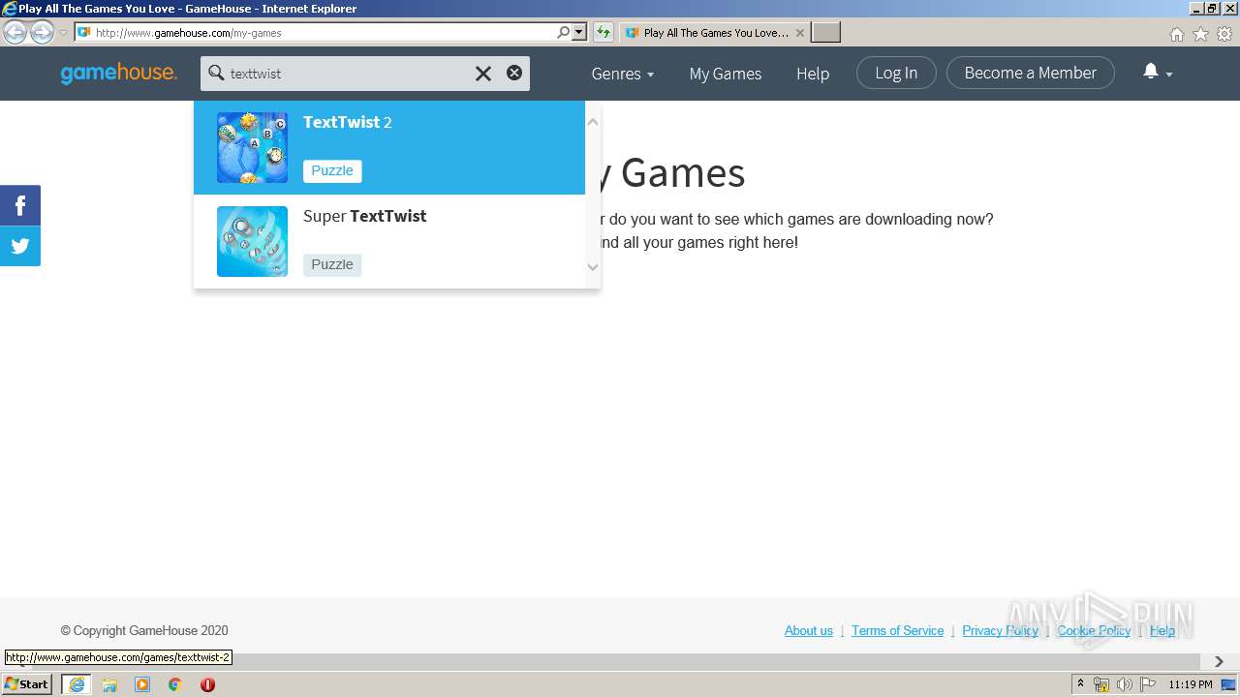Image resolution: width=1240 pixels, height=697 pixels.
Task: Click the GameHouse logo
Action: [x=118, y=74]
